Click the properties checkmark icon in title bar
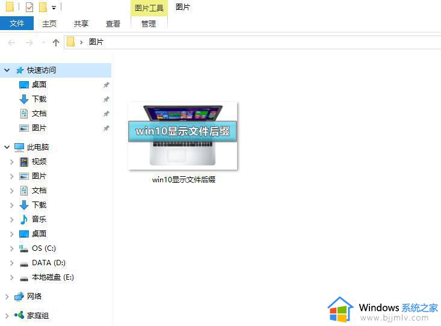Image resolution: width=441 pixels, height=326 pixels. (x=29, y=7)
